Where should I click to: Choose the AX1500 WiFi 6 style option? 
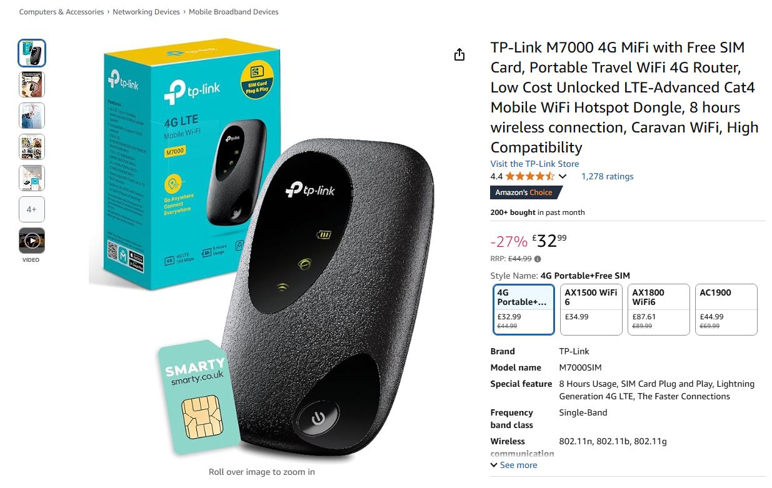591,310
